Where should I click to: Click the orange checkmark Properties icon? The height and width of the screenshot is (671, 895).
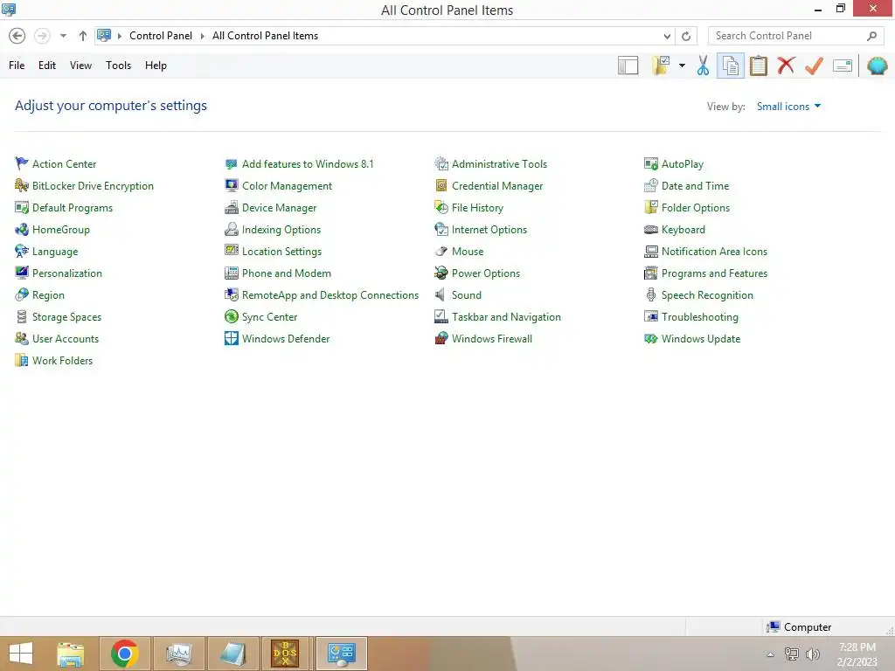[814, 66]
